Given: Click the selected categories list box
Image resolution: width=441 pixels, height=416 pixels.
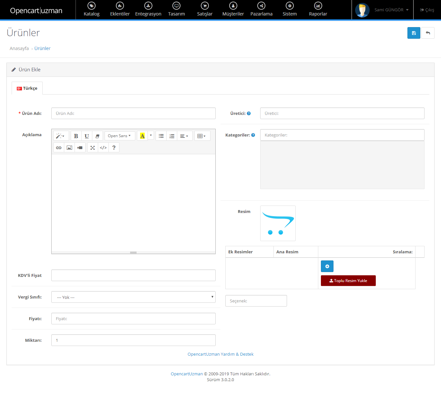Looking at the screenshot, I should (342, 165).
